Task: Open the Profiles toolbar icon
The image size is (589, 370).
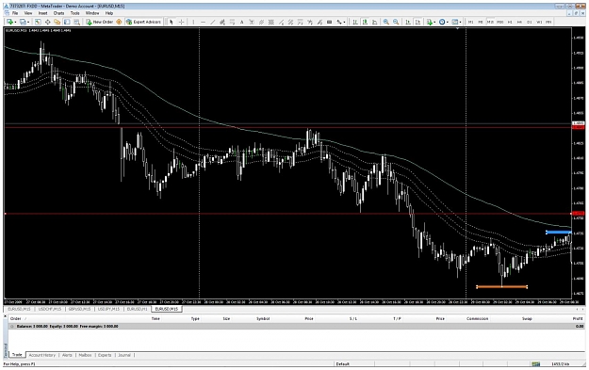Action: click(x=23, y=22)
